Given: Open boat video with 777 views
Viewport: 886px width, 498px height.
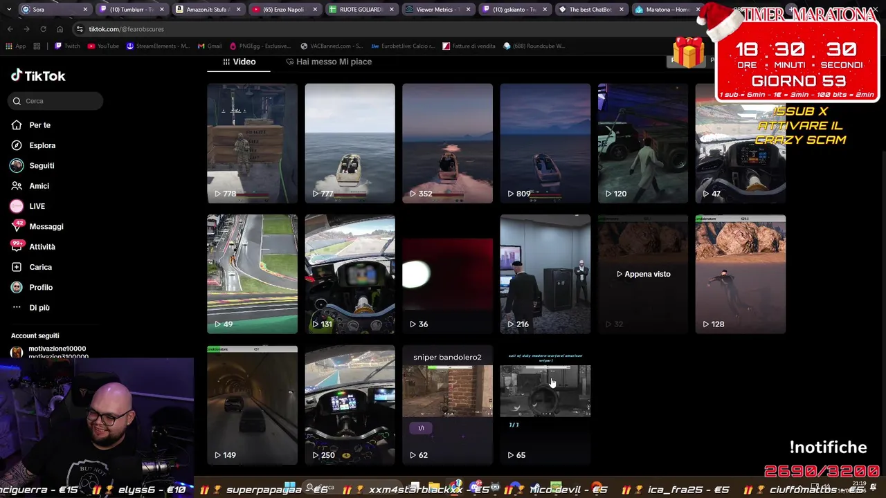Looking at the screenshot, I should point(350,143).
